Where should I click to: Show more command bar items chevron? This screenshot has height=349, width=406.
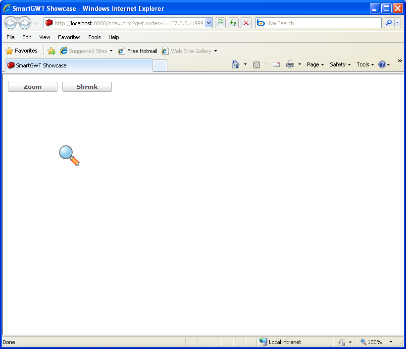tap(400, 60)
